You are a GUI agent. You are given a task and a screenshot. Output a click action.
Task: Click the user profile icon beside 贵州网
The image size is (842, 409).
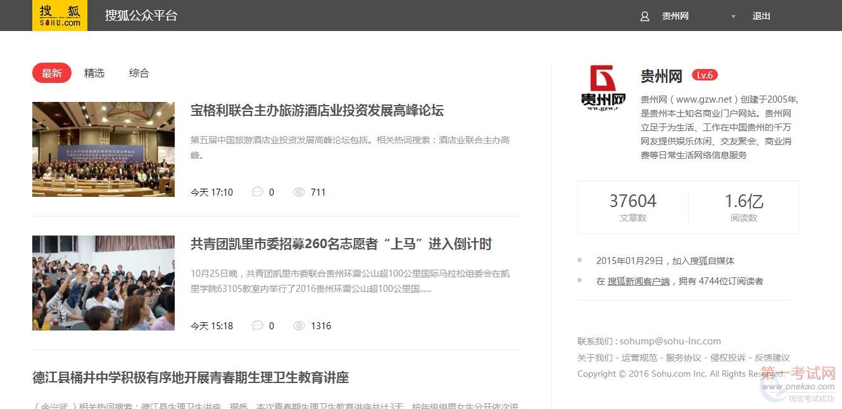click(644, 16)
